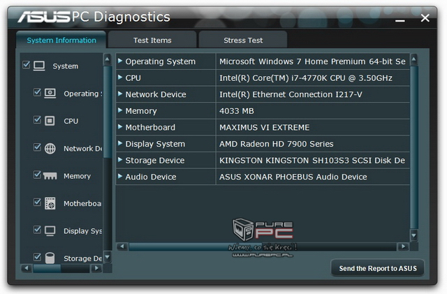Click 'AMD Radeon HD 7900 Series' value
Screen dimensions: 447x294
pos(277,144)
